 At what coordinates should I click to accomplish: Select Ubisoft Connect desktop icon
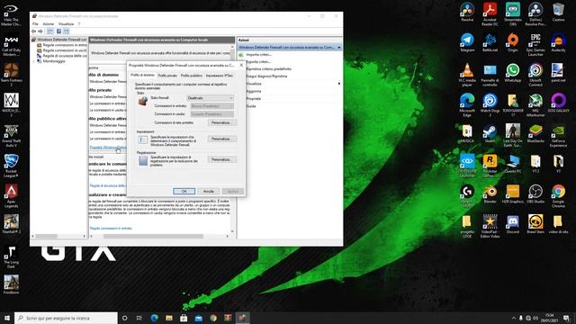535,75
